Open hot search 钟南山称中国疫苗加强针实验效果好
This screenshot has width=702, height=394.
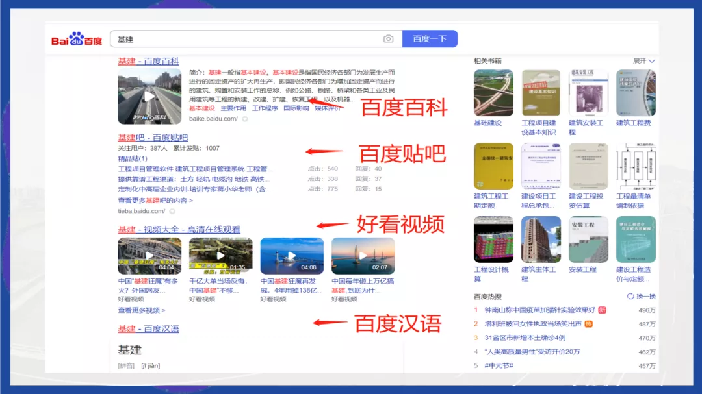[x=540, y=310]
